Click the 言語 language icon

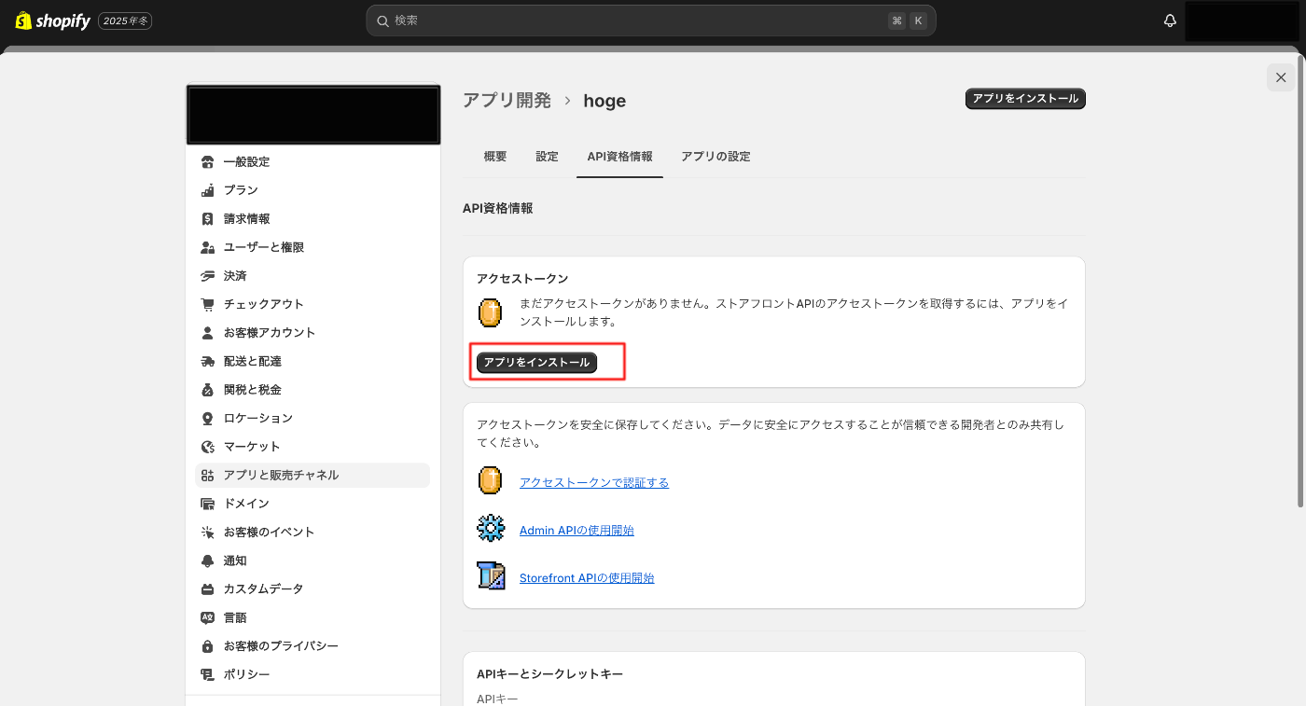tap(208, 617)
